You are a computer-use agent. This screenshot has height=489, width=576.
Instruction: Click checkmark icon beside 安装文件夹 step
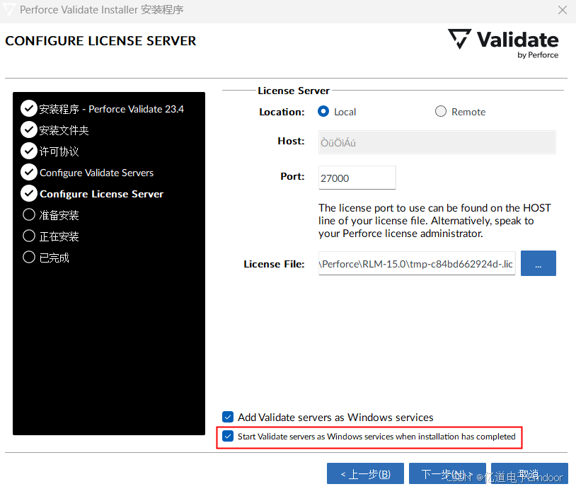pos(28,130)
